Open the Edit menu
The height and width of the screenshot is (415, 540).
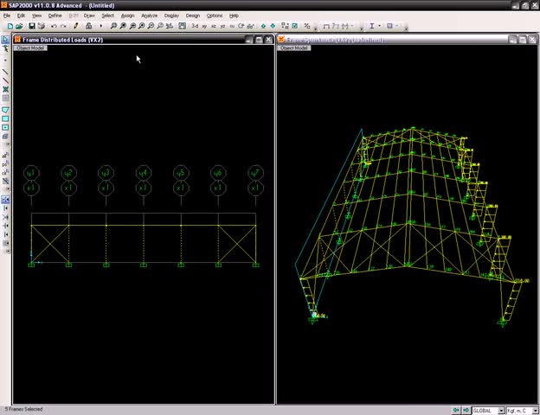[21, 16]
